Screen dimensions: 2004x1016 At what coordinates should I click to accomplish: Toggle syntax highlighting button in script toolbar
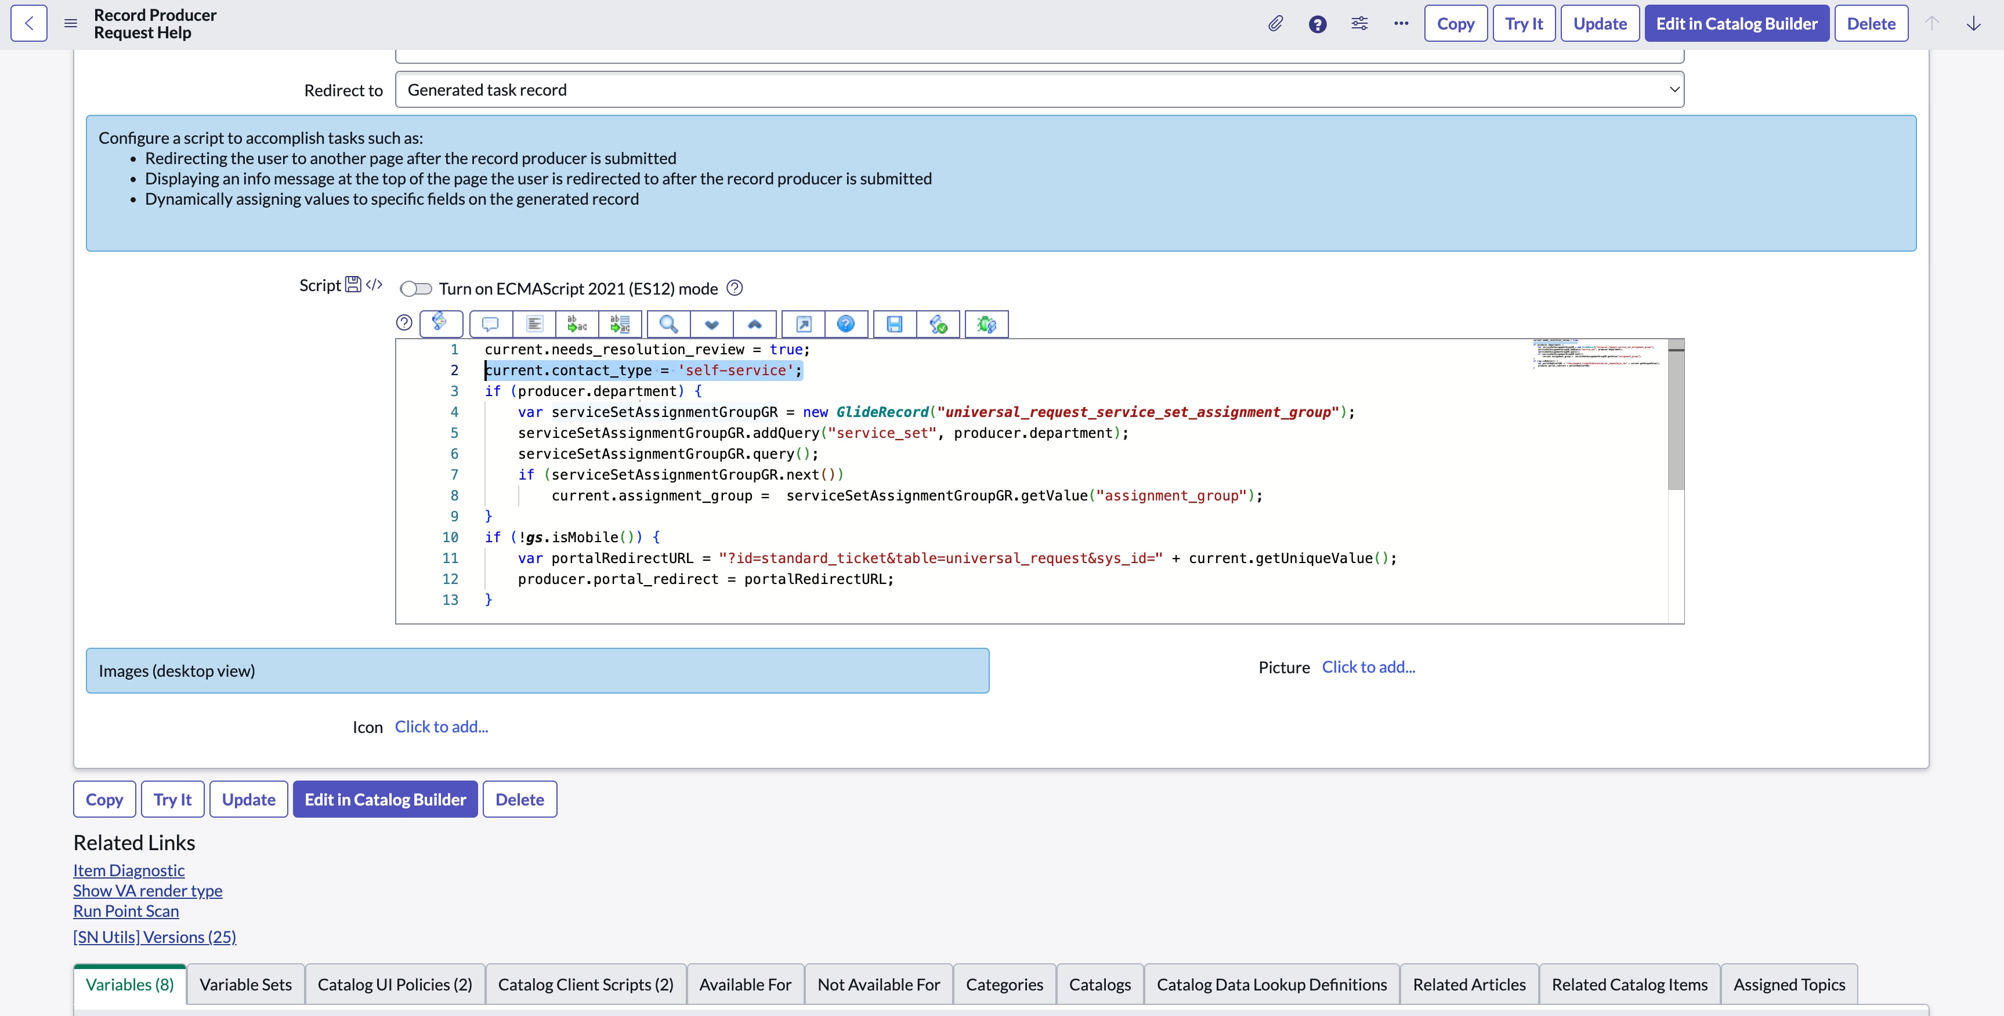tap(440, 324)
